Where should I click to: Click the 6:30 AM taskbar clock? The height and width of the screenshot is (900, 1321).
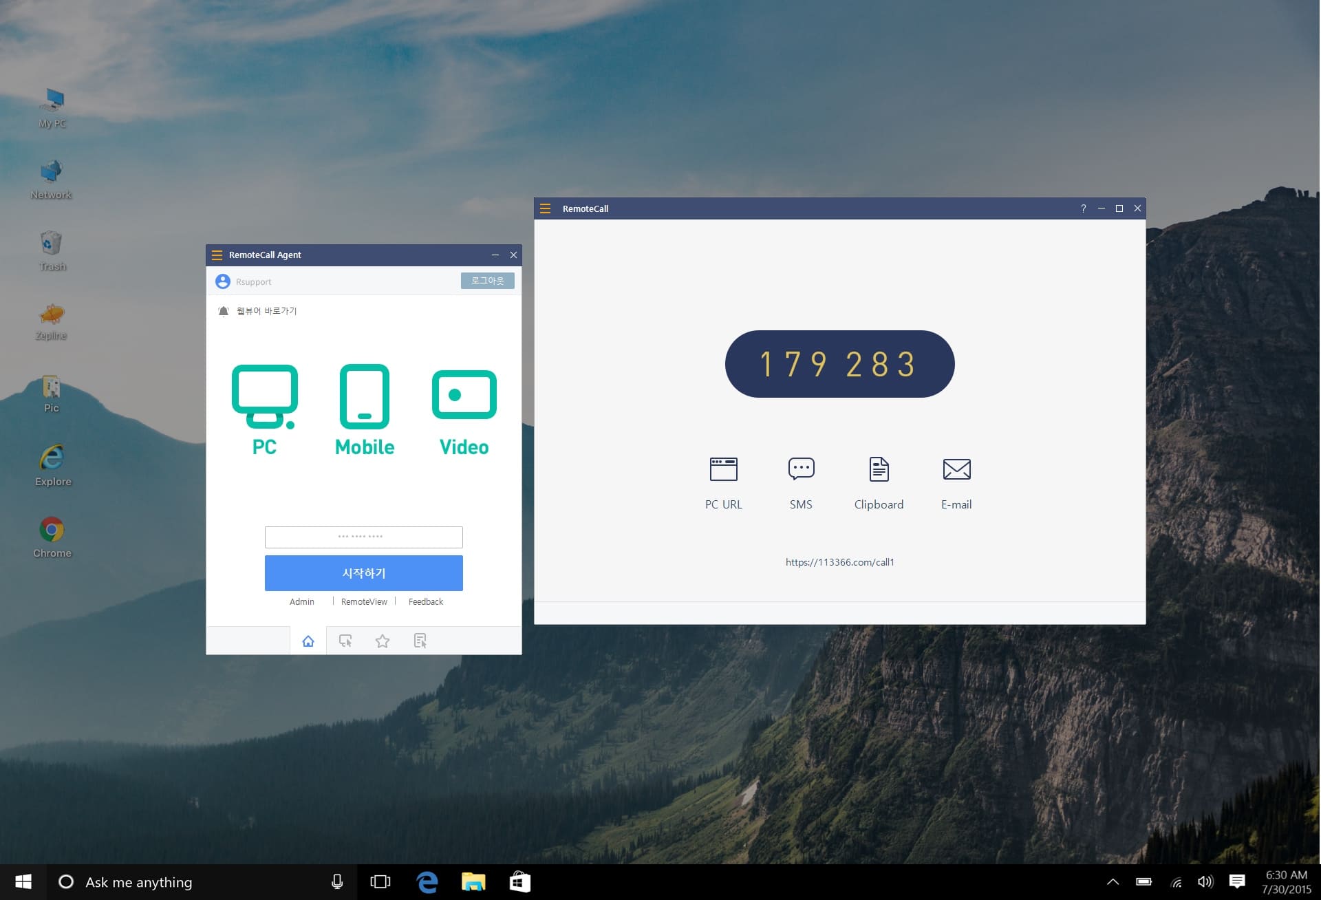tap(1287, 882)
